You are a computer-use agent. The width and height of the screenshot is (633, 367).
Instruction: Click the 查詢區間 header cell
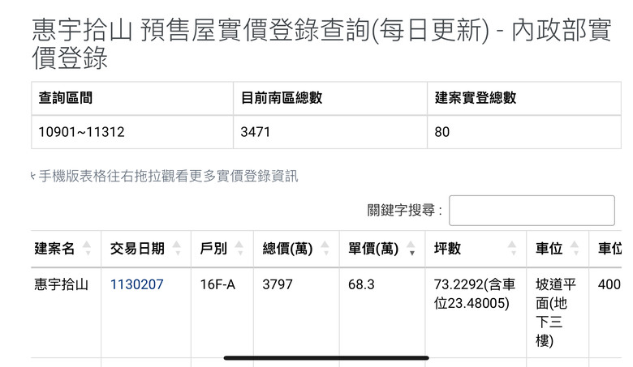pyautogui.click(x=132, y=98)
